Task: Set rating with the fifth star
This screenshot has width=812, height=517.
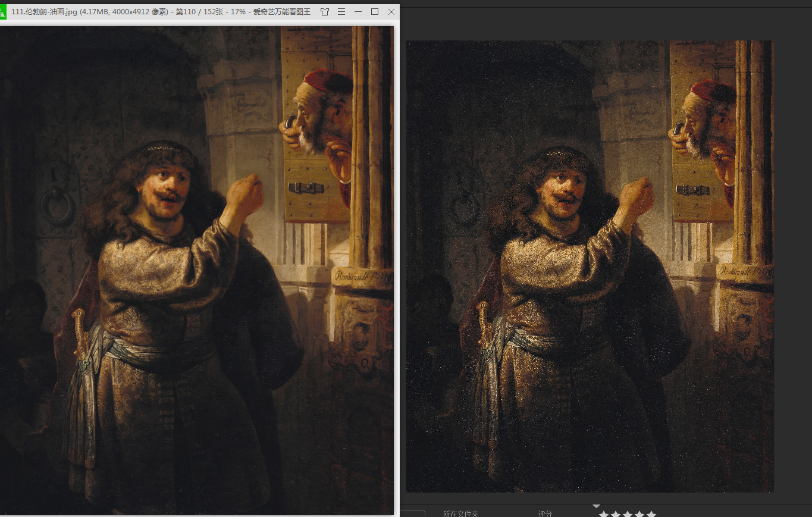Action: point(651,514)
